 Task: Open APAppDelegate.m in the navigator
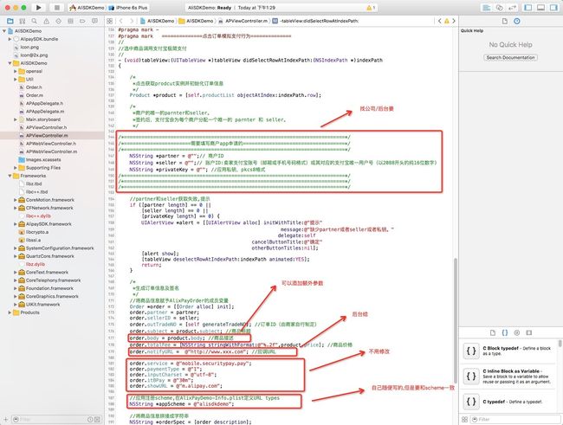pyautogui.click(x=44, y=112)
